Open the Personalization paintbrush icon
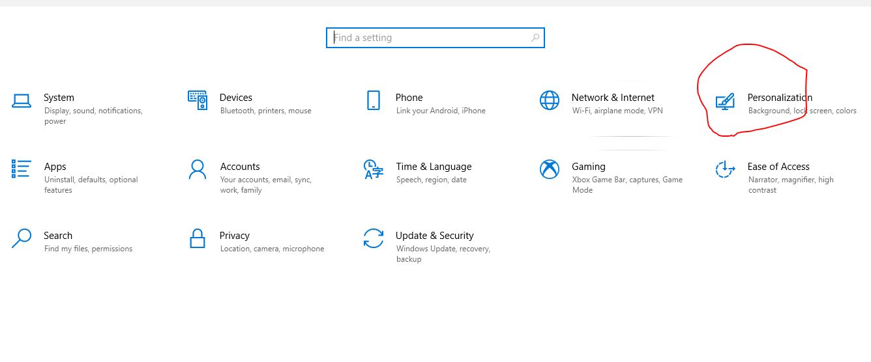871x362 pixels. click(x=725, y=101)
